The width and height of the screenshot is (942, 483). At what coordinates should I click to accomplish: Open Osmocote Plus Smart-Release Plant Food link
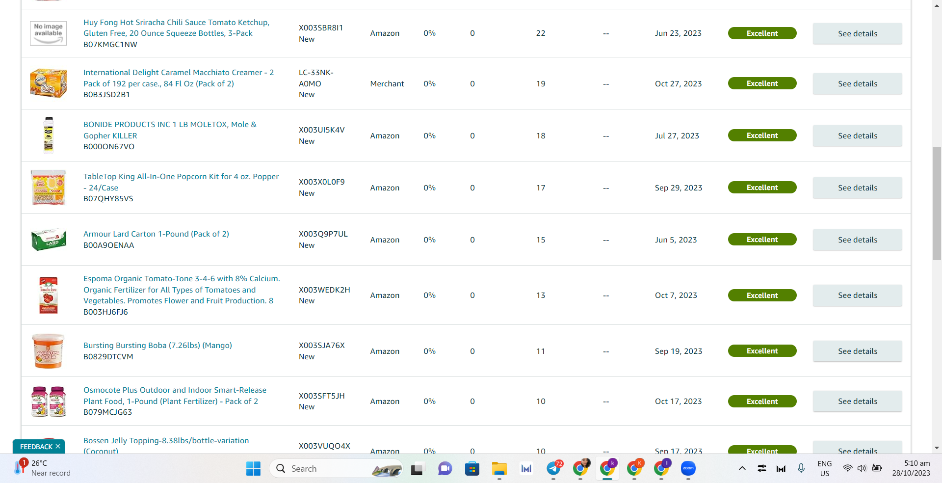tap(175, 396)
